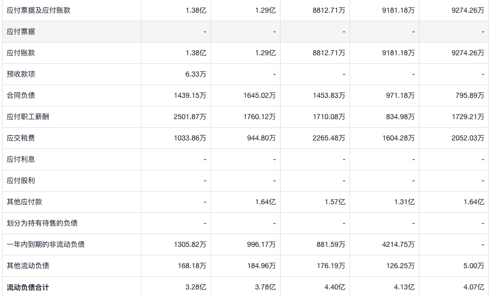489x297 pixels.
Task: Click the 划分为持有待售的负债 row label
Action: [42, 223]
